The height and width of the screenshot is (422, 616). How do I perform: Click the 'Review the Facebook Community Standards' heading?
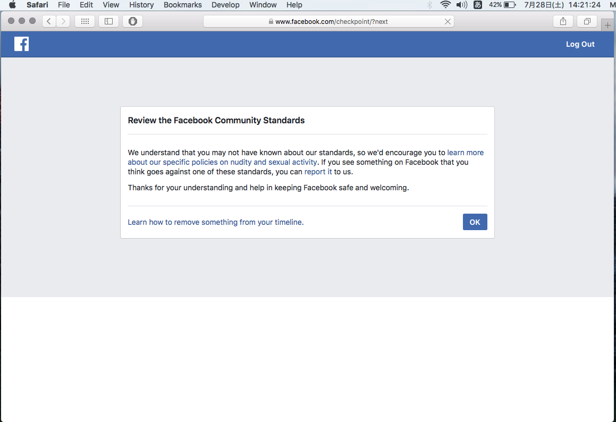[x=216, y=120]
